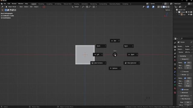Open the Device GPU Compute dropdown
The height and width of the screenshot is (108, 193).
tap(188, 52)
